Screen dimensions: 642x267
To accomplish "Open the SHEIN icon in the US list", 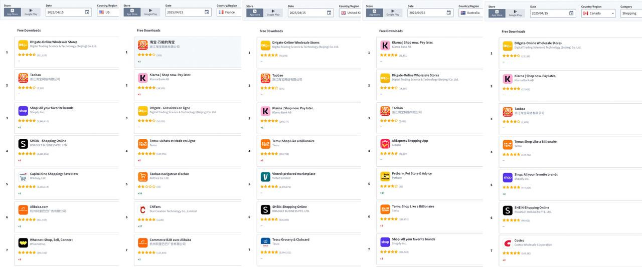I will pyautogui.click(x=23, y=144).
